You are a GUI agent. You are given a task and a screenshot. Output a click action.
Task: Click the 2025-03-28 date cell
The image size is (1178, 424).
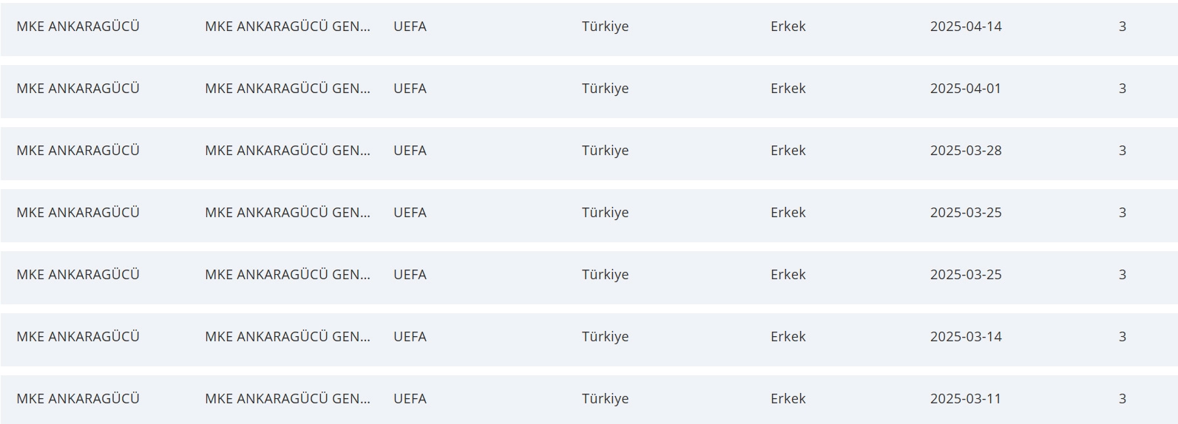[965, 151]
